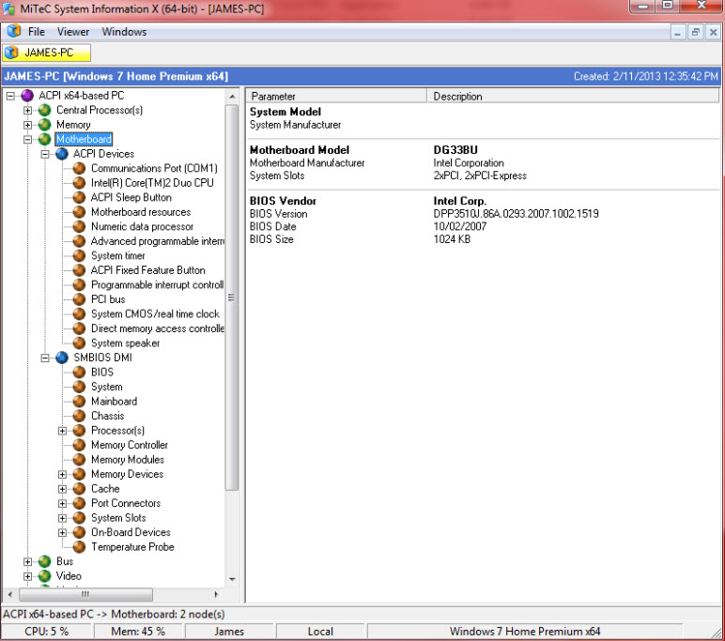This screenshot has height=641, width=725.
Task: Click the green Bus node icon
Action: click(45, 561)
